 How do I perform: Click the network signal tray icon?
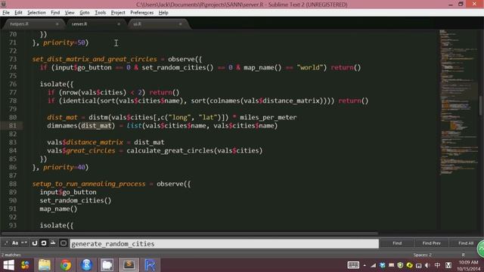click(373, 265)
